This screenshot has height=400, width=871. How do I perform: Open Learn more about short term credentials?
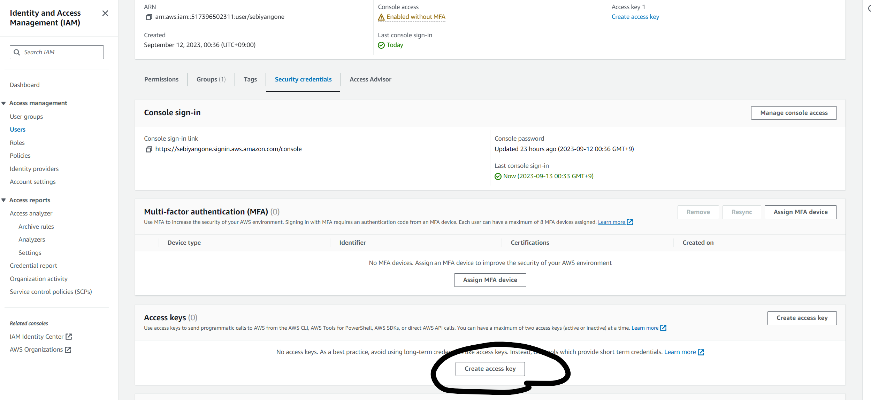pyautogui.click(x=680, y=352)
